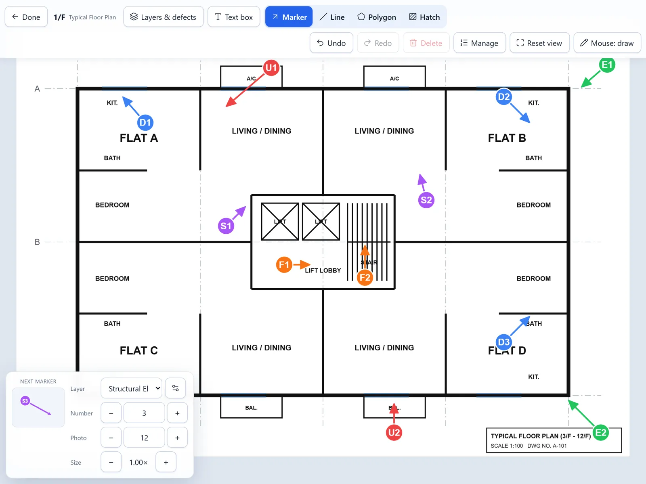Click the Done back button
Image resolution: width=646 pixels, height=484 pixels.
coord(26,17)
